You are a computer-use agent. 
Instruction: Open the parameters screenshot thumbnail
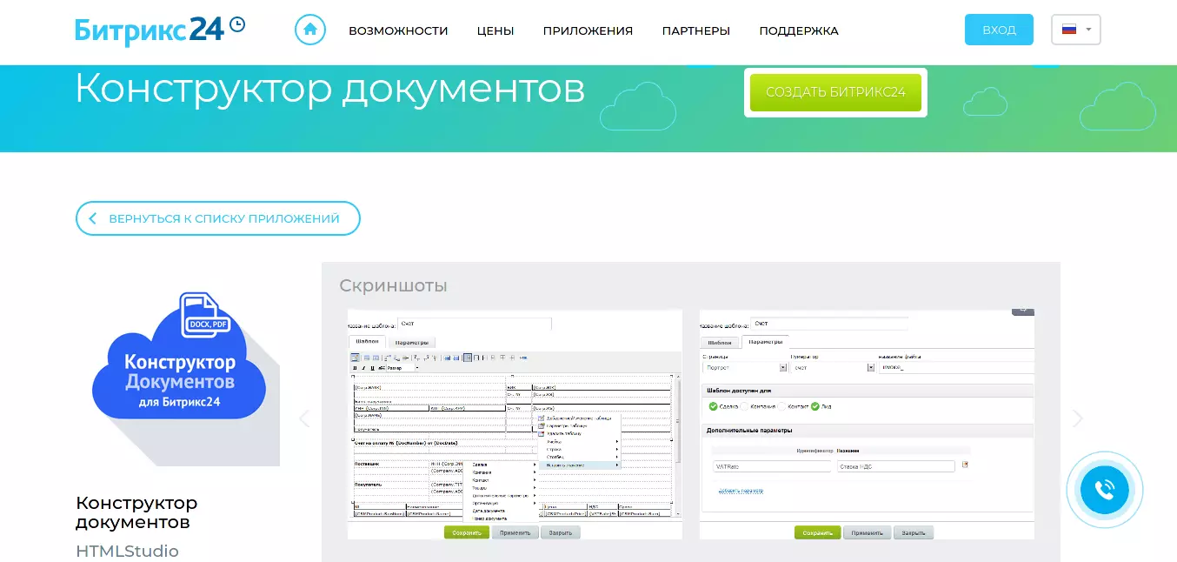[x=867, y=425]
